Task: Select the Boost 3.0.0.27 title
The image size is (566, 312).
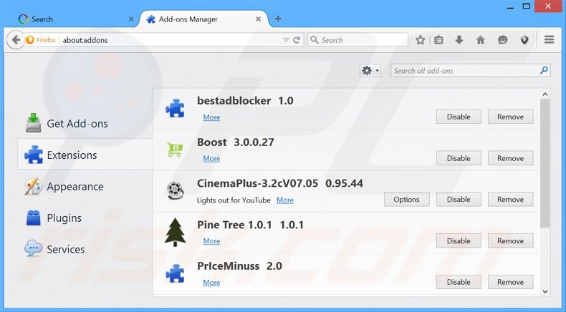Action: 235,142
